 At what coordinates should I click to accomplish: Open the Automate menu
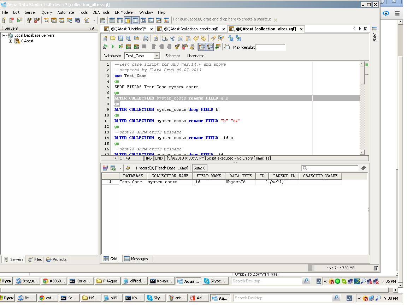pyautogui.click(x=65, y=12)
